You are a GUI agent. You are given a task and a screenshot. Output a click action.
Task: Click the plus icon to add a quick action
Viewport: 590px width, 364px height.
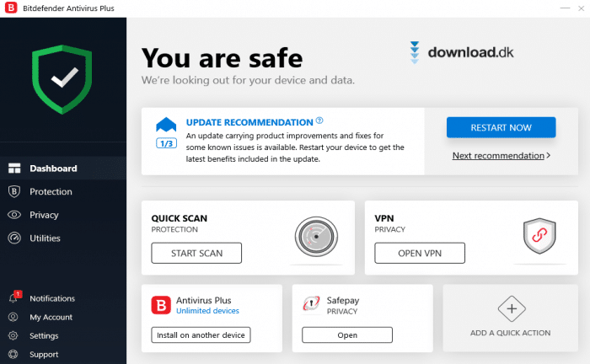tap(512, 309)
